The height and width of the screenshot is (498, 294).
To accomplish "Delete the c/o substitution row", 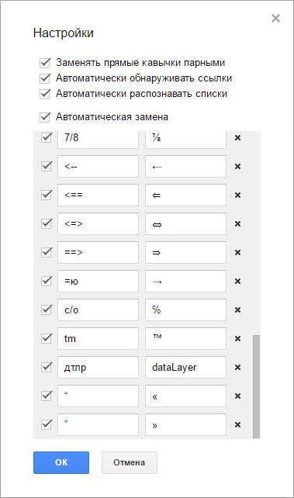I will 237,310.
